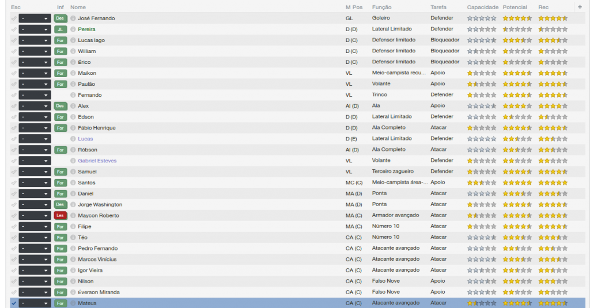Select the row checkmark for Santos

tap(14, 182)
